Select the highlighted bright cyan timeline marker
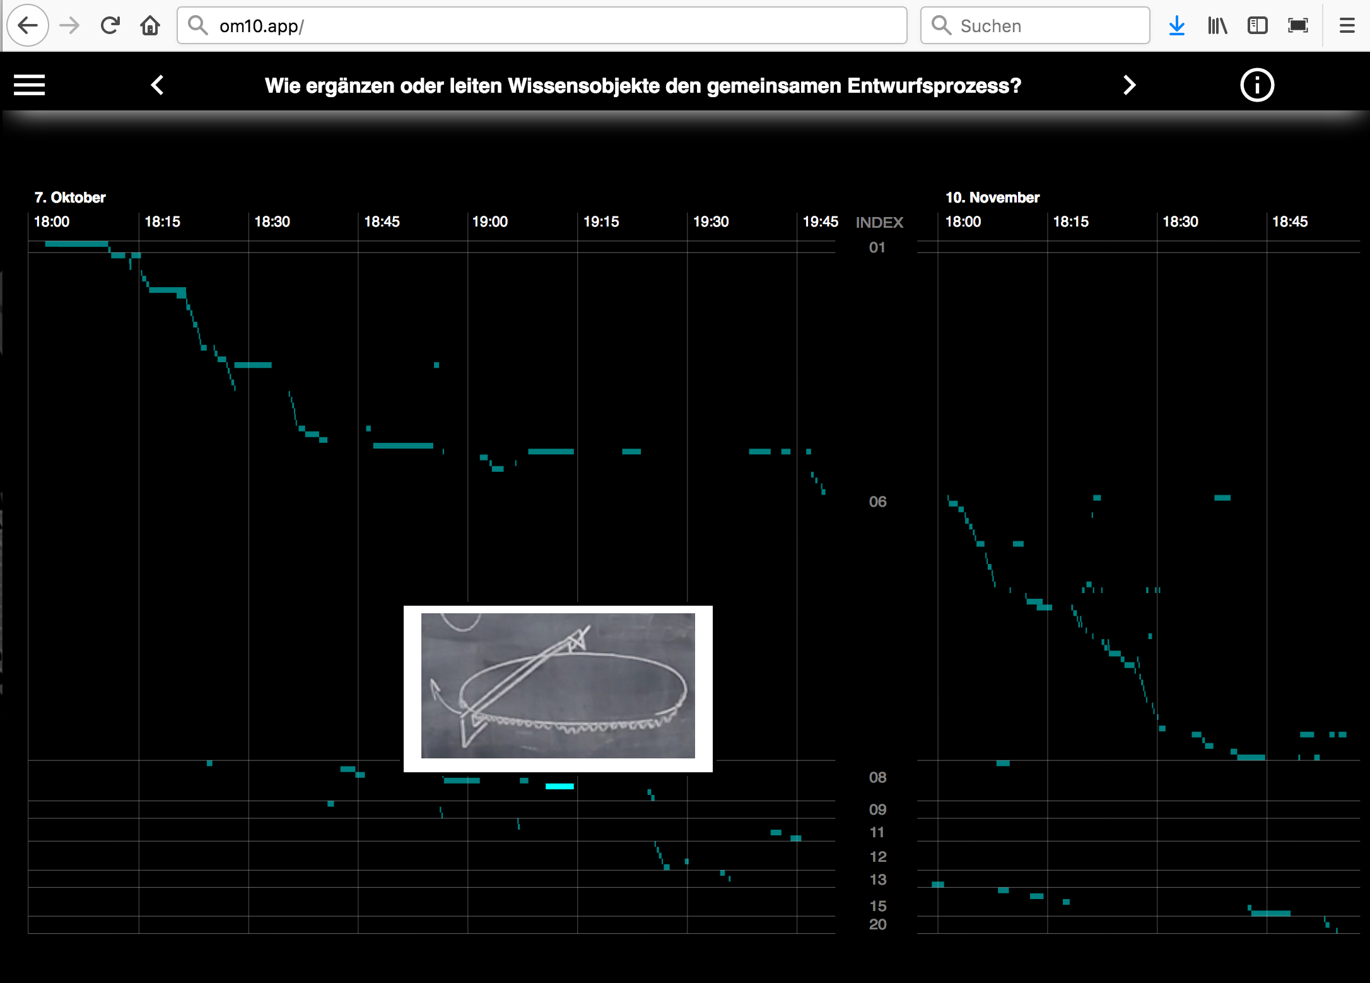1370x983 pixels. pos(559,786)
